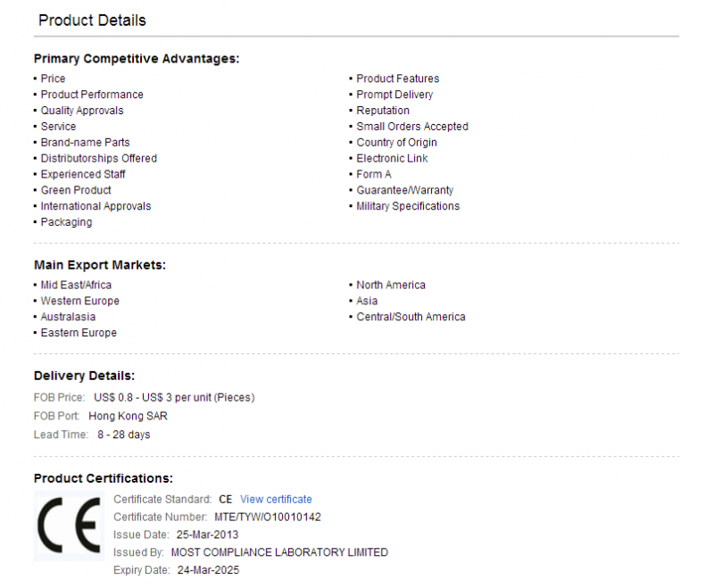714x588 pixels.
Task: Click the North America market entry
Action: pyautogui.click(x=391, y=285)
